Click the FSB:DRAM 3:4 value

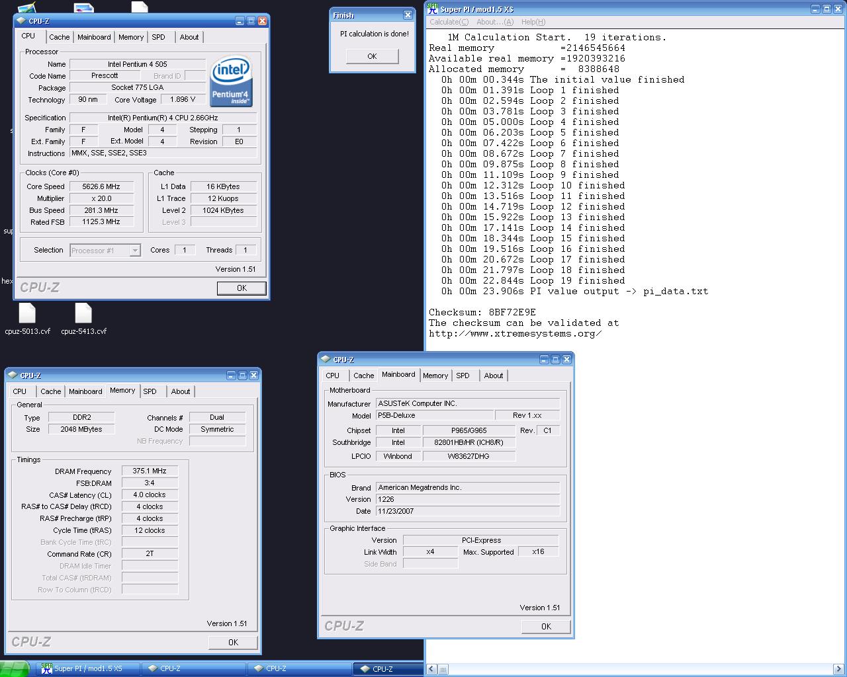coord(150,483)
